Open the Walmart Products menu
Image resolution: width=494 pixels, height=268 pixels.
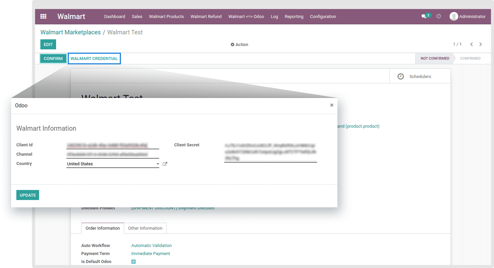pos(166,16)
